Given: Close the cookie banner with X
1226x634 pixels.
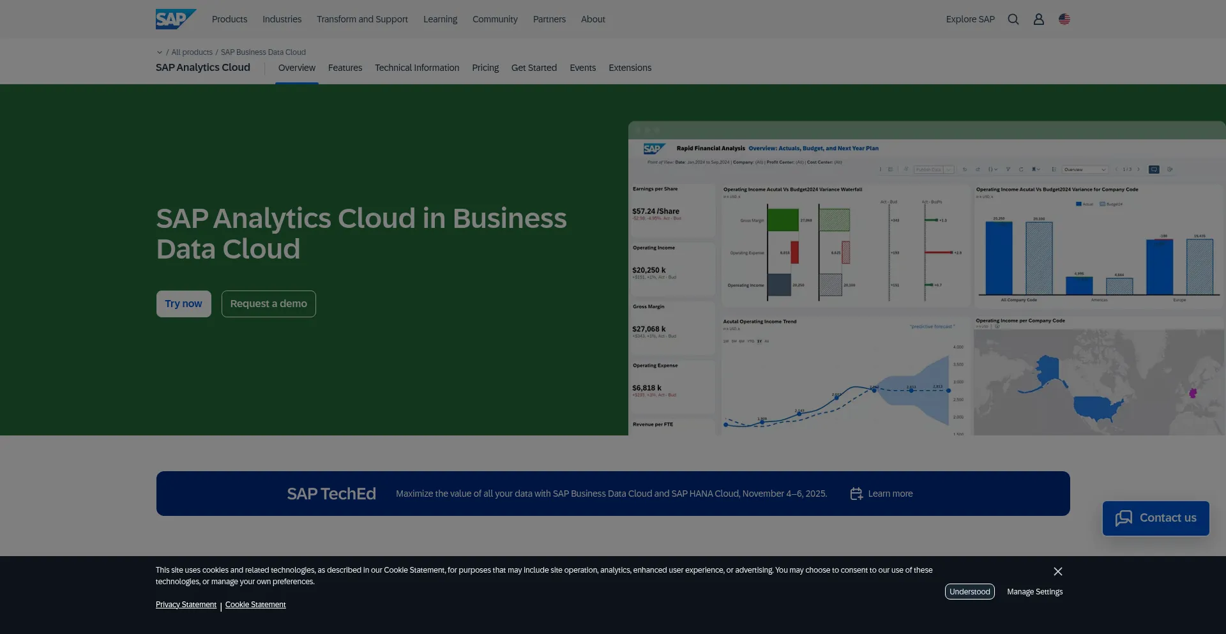Looking at the screenshot, I should click(1058, 571).
